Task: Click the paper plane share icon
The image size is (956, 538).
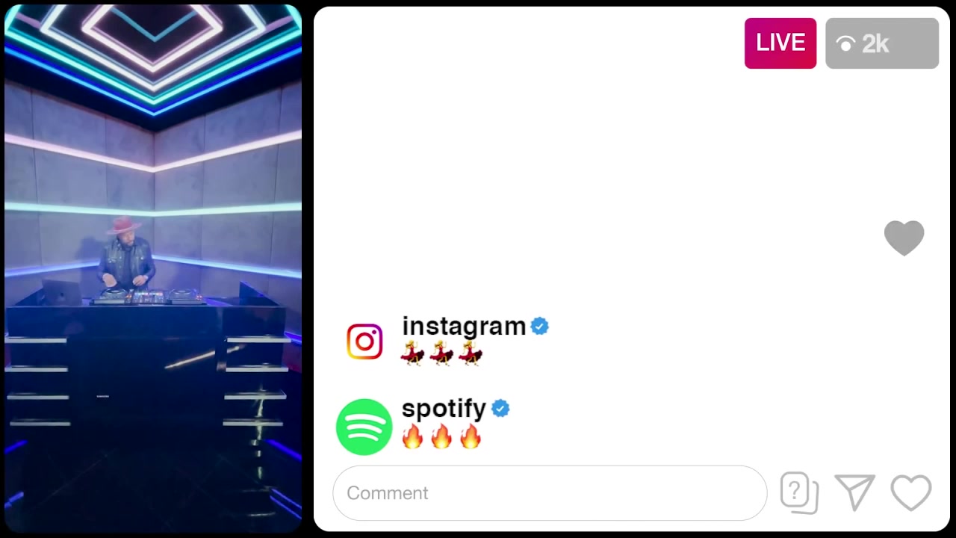Action: pyautogui.click(x=854, y=493)
